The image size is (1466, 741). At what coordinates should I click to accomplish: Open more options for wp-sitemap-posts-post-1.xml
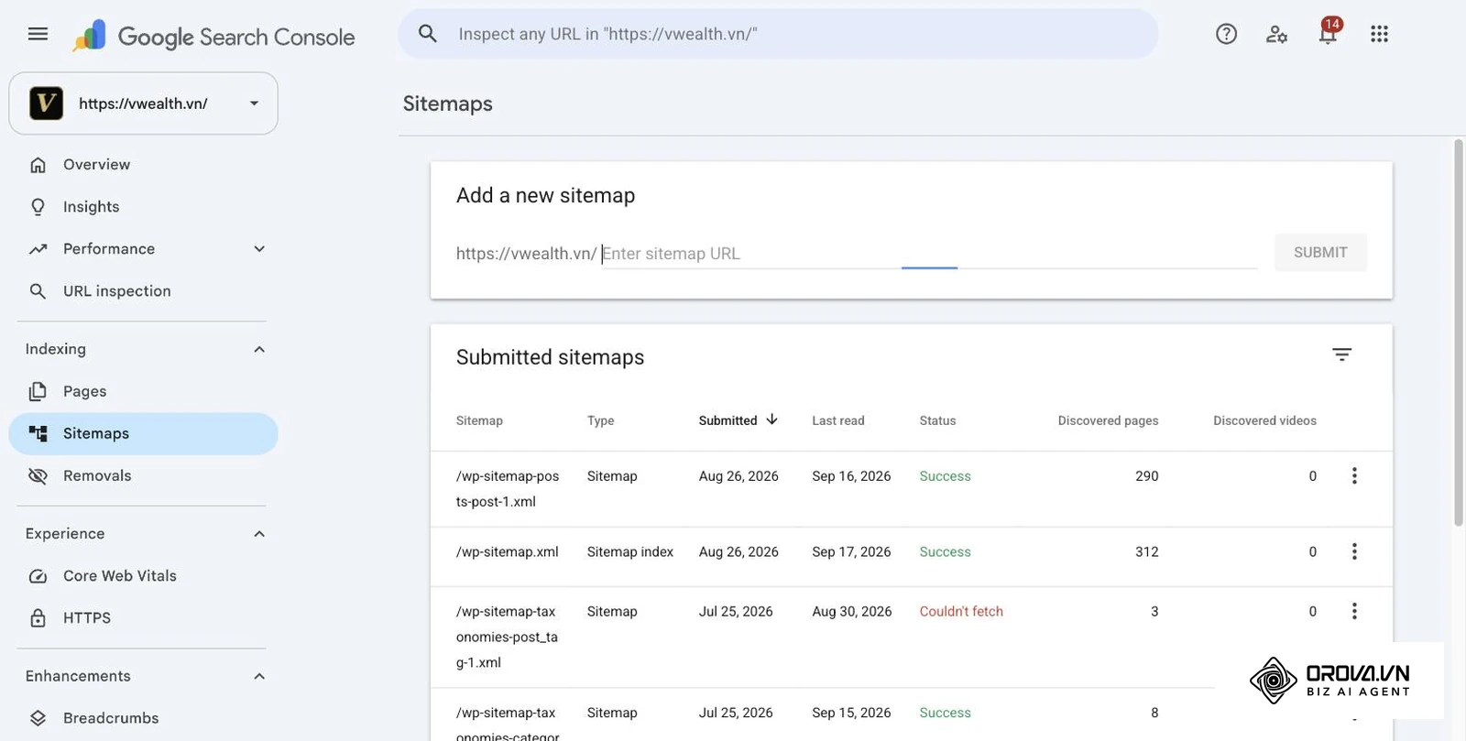[1354, 475]
